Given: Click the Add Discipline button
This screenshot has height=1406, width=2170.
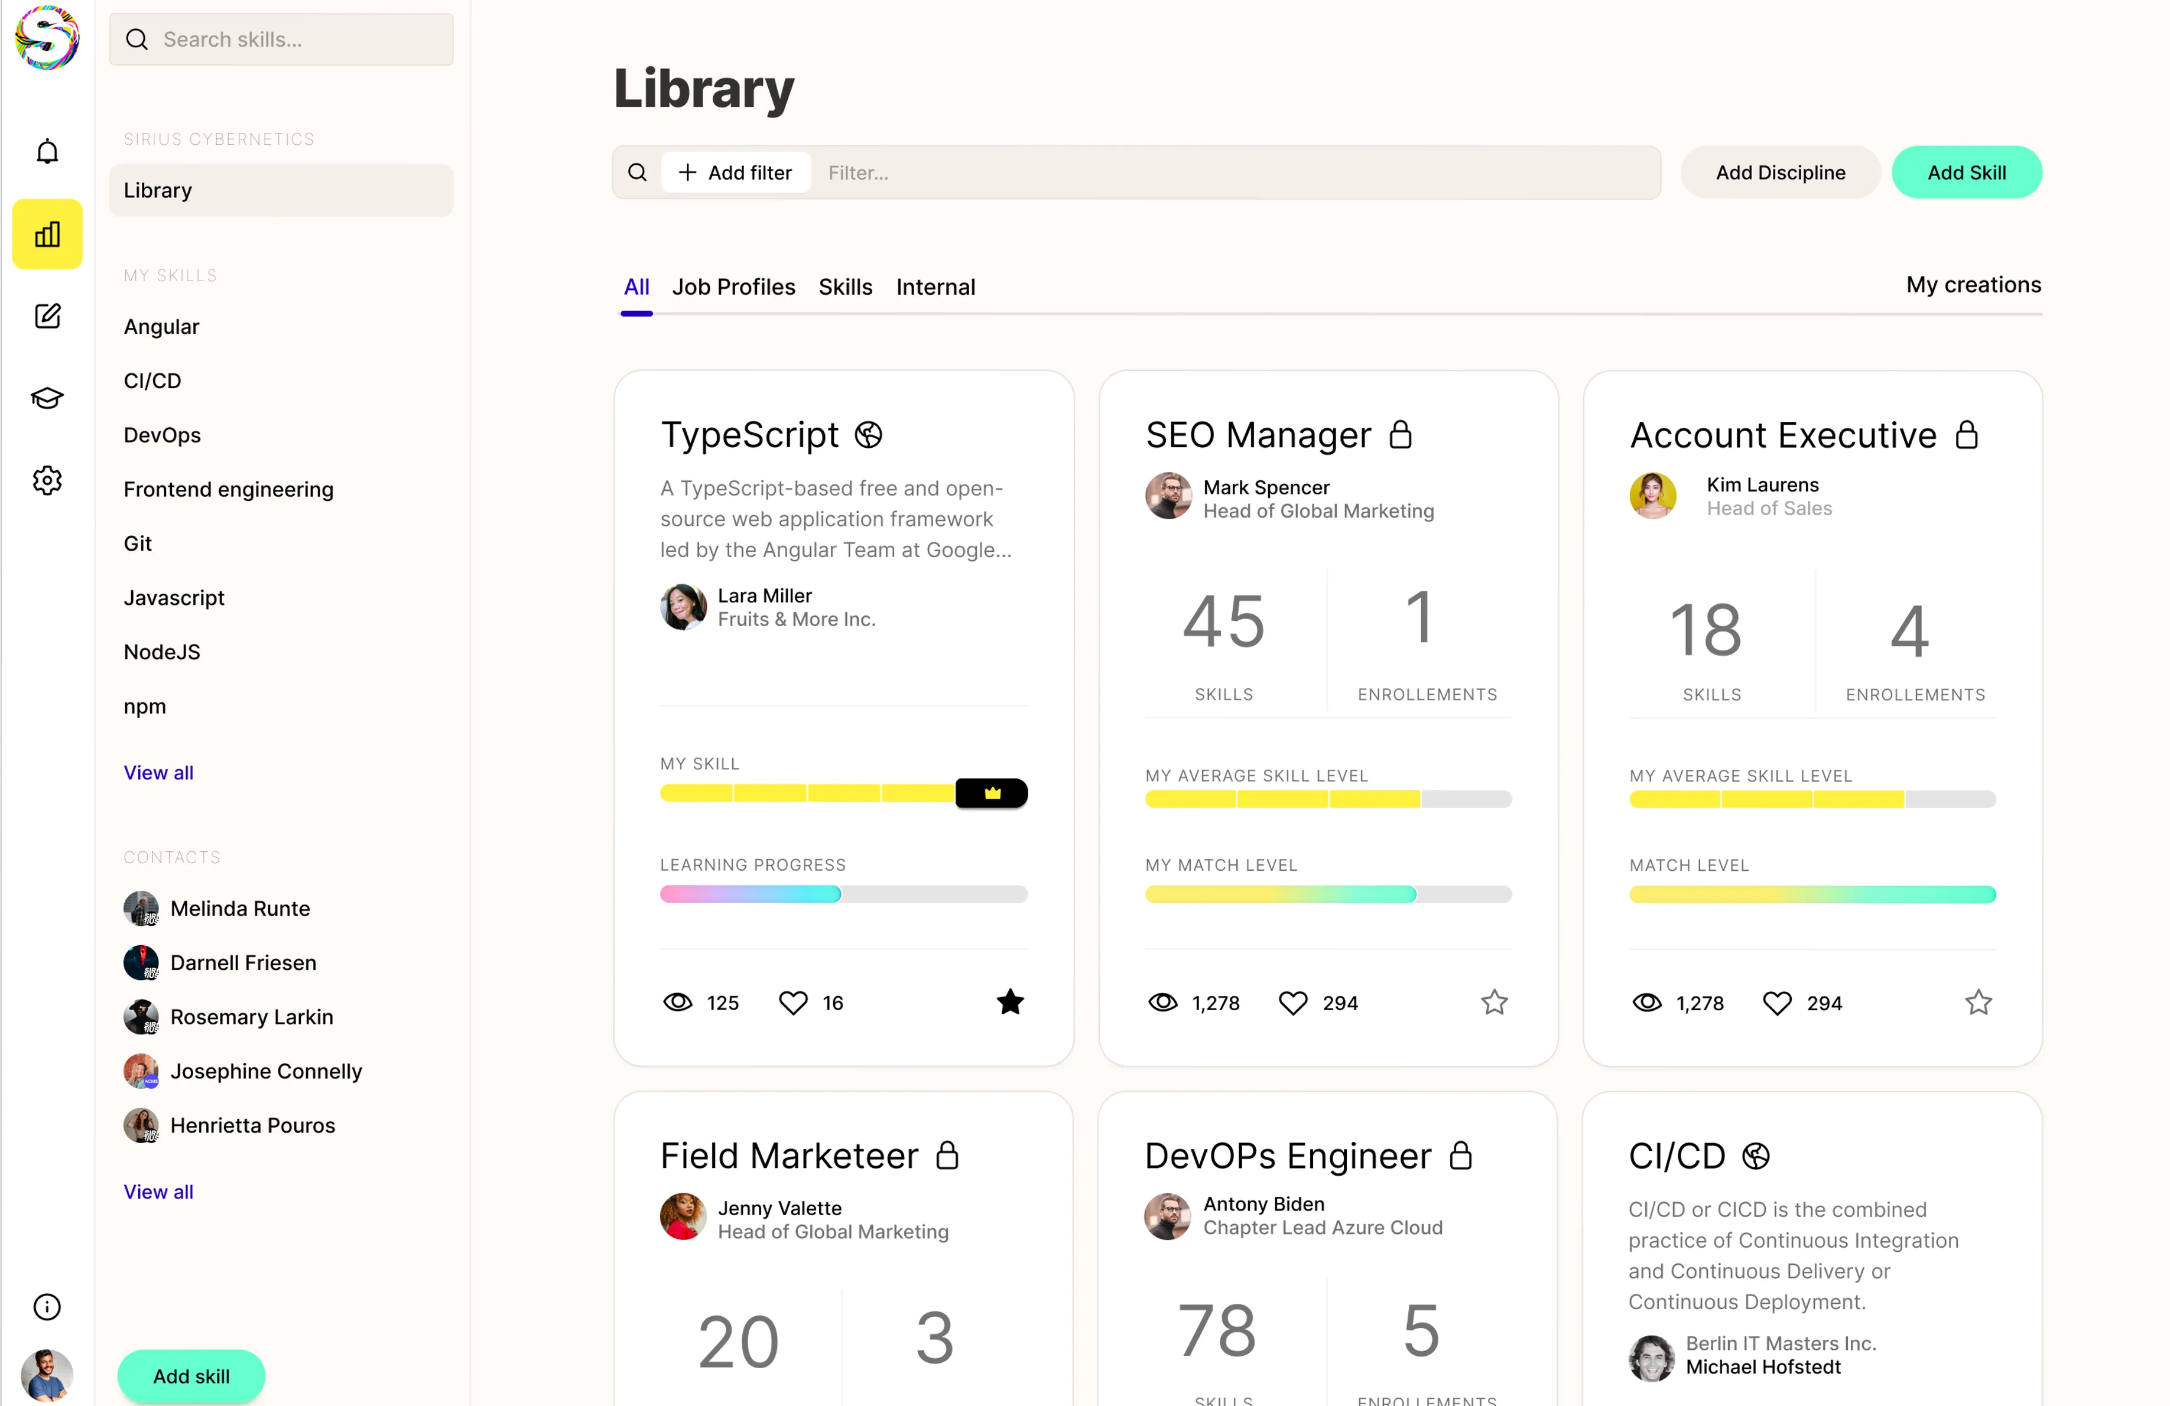Looking at the screenshot, I should click(1780, 173).
